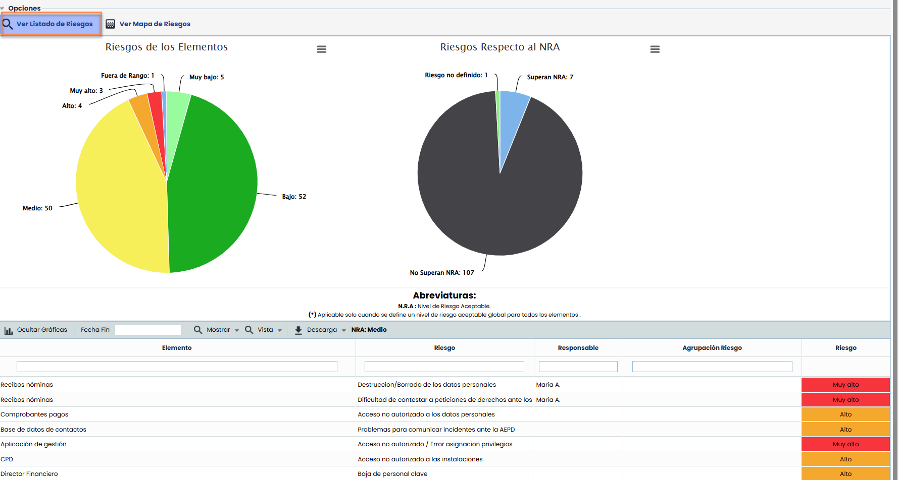899x480 pixels.
Task: Click the Fecha Fin date input field
Action: point(148,330)
